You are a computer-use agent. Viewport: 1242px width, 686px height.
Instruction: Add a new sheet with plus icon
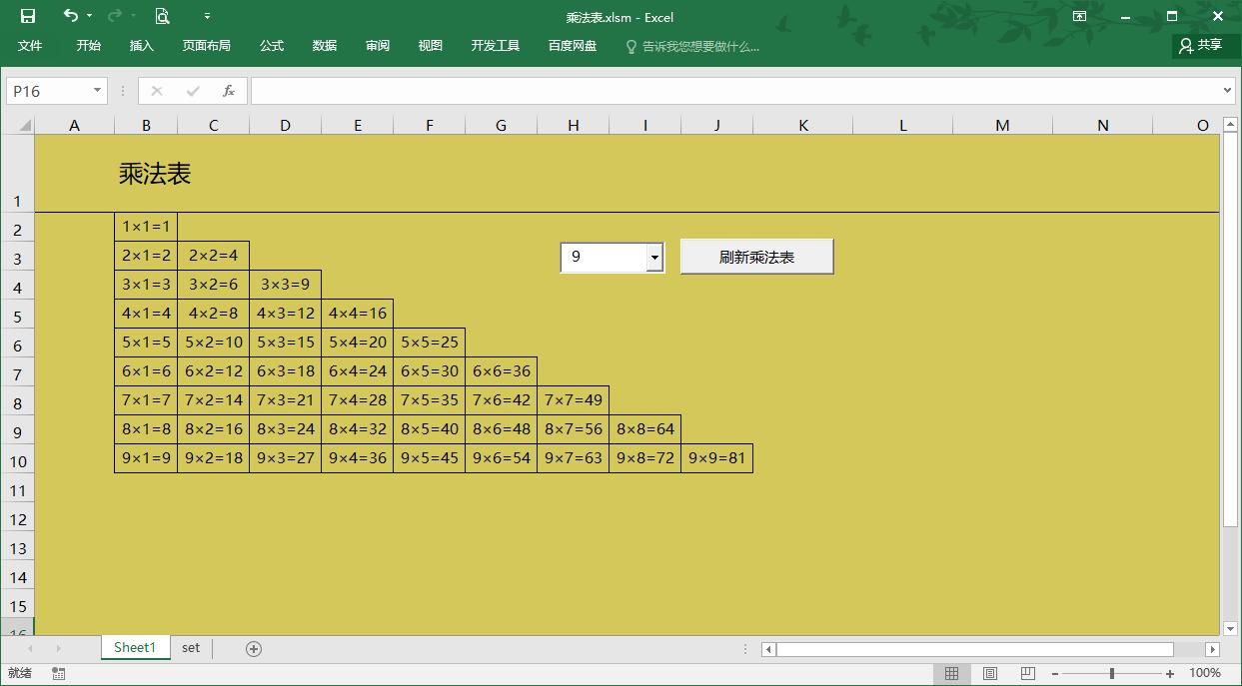click(x=254, y=649)
